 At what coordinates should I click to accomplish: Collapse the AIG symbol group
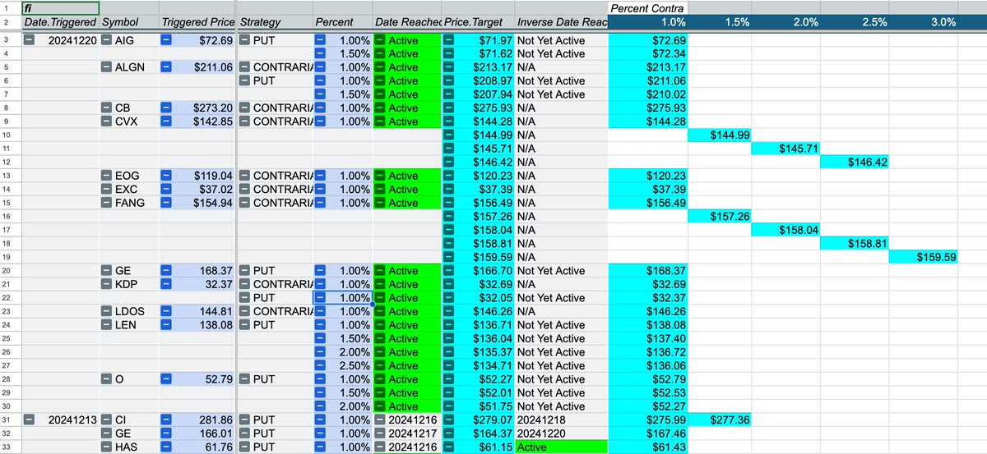pos(107,40)
